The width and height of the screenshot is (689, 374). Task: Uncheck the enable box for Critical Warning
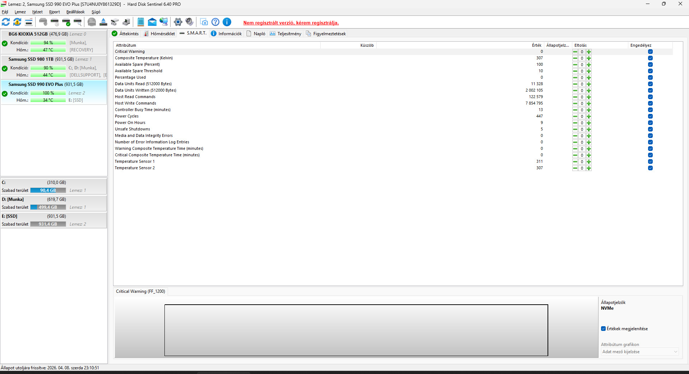[x=650, y=52]
